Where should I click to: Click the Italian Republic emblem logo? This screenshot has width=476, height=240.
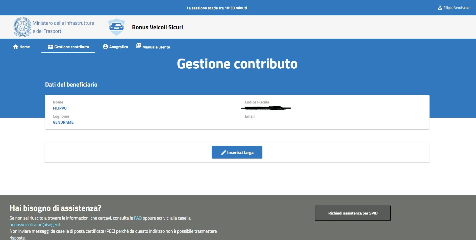coord(22,27)
